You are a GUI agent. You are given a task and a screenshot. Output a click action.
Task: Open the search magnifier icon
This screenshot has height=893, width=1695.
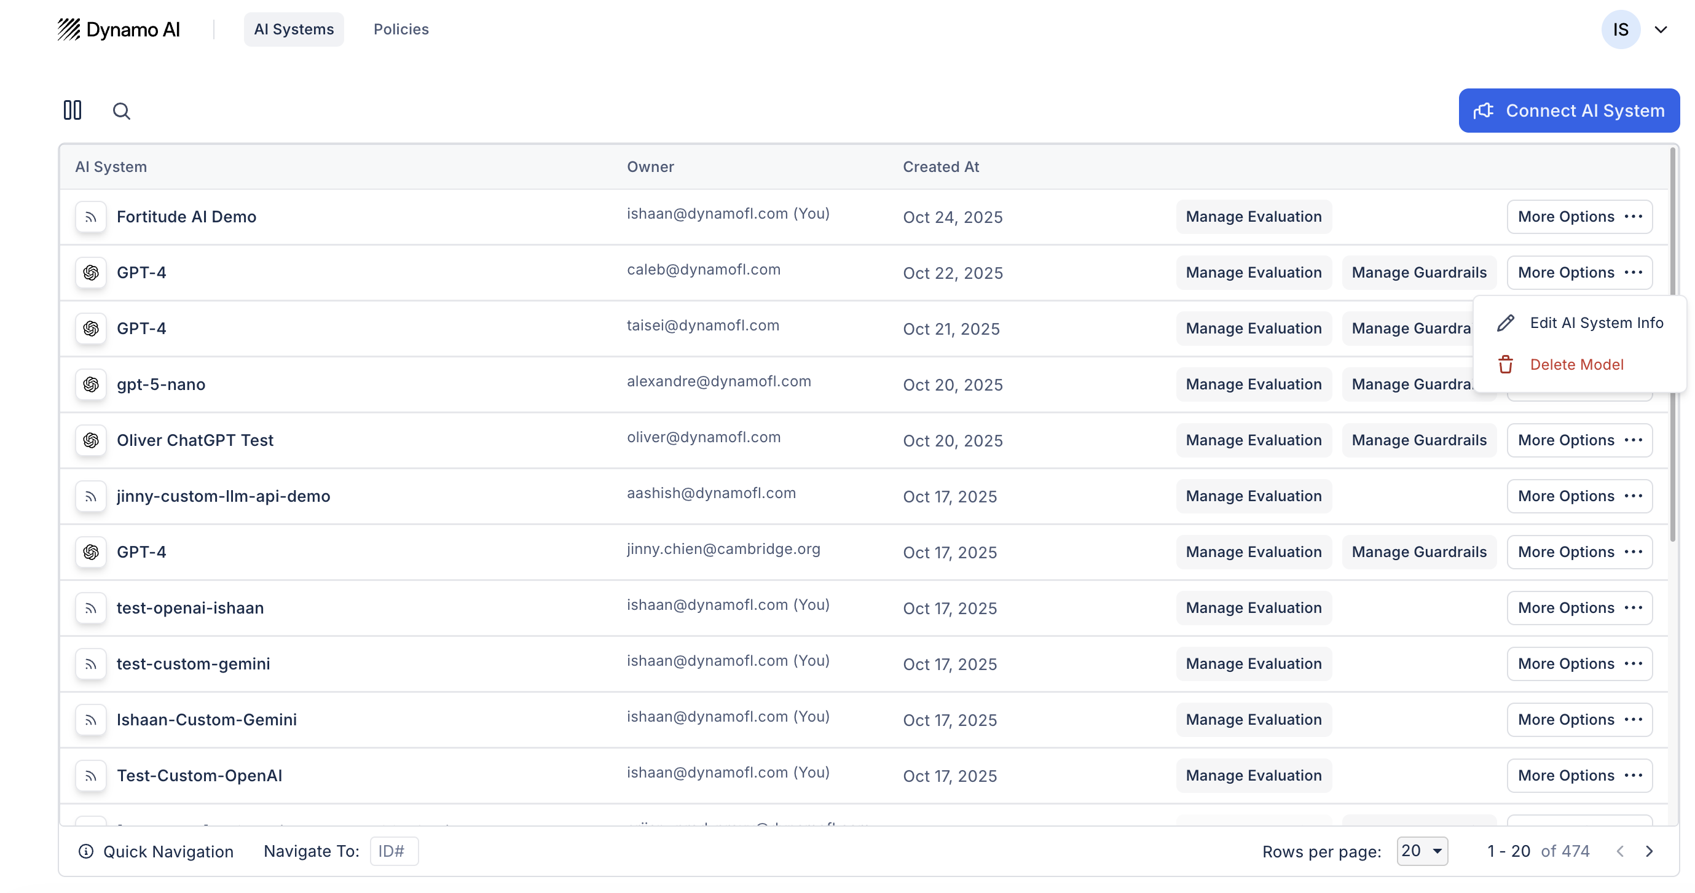click(121, 111)
